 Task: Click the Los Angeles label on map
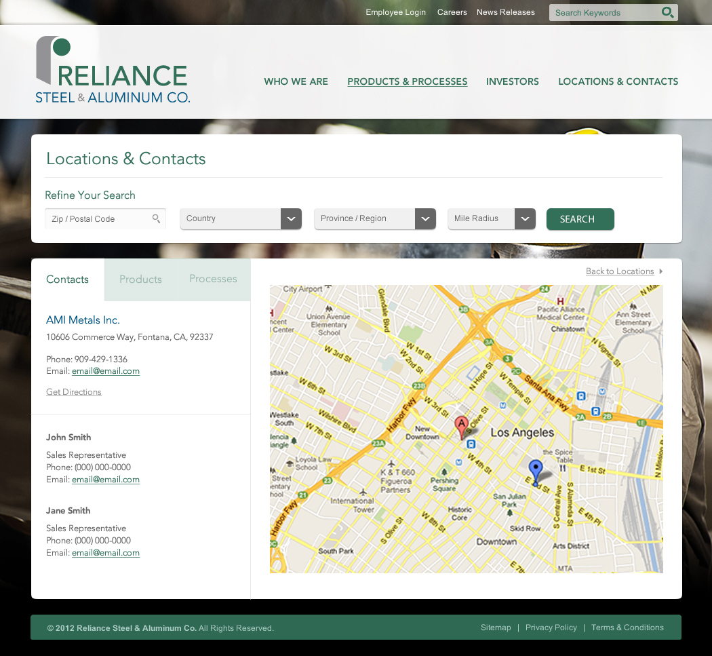click(522, 433)
